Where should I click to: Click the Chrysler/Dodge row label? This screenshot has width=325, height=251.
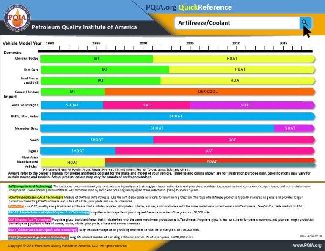tap(27, 58)
